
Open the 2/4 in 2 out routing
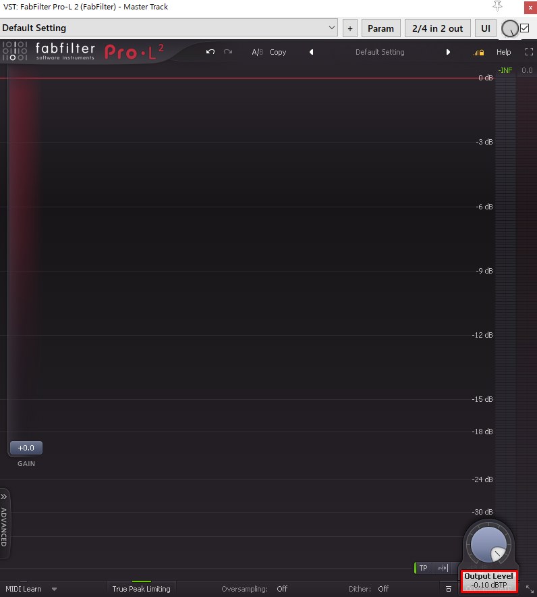[x=437, y=28]
